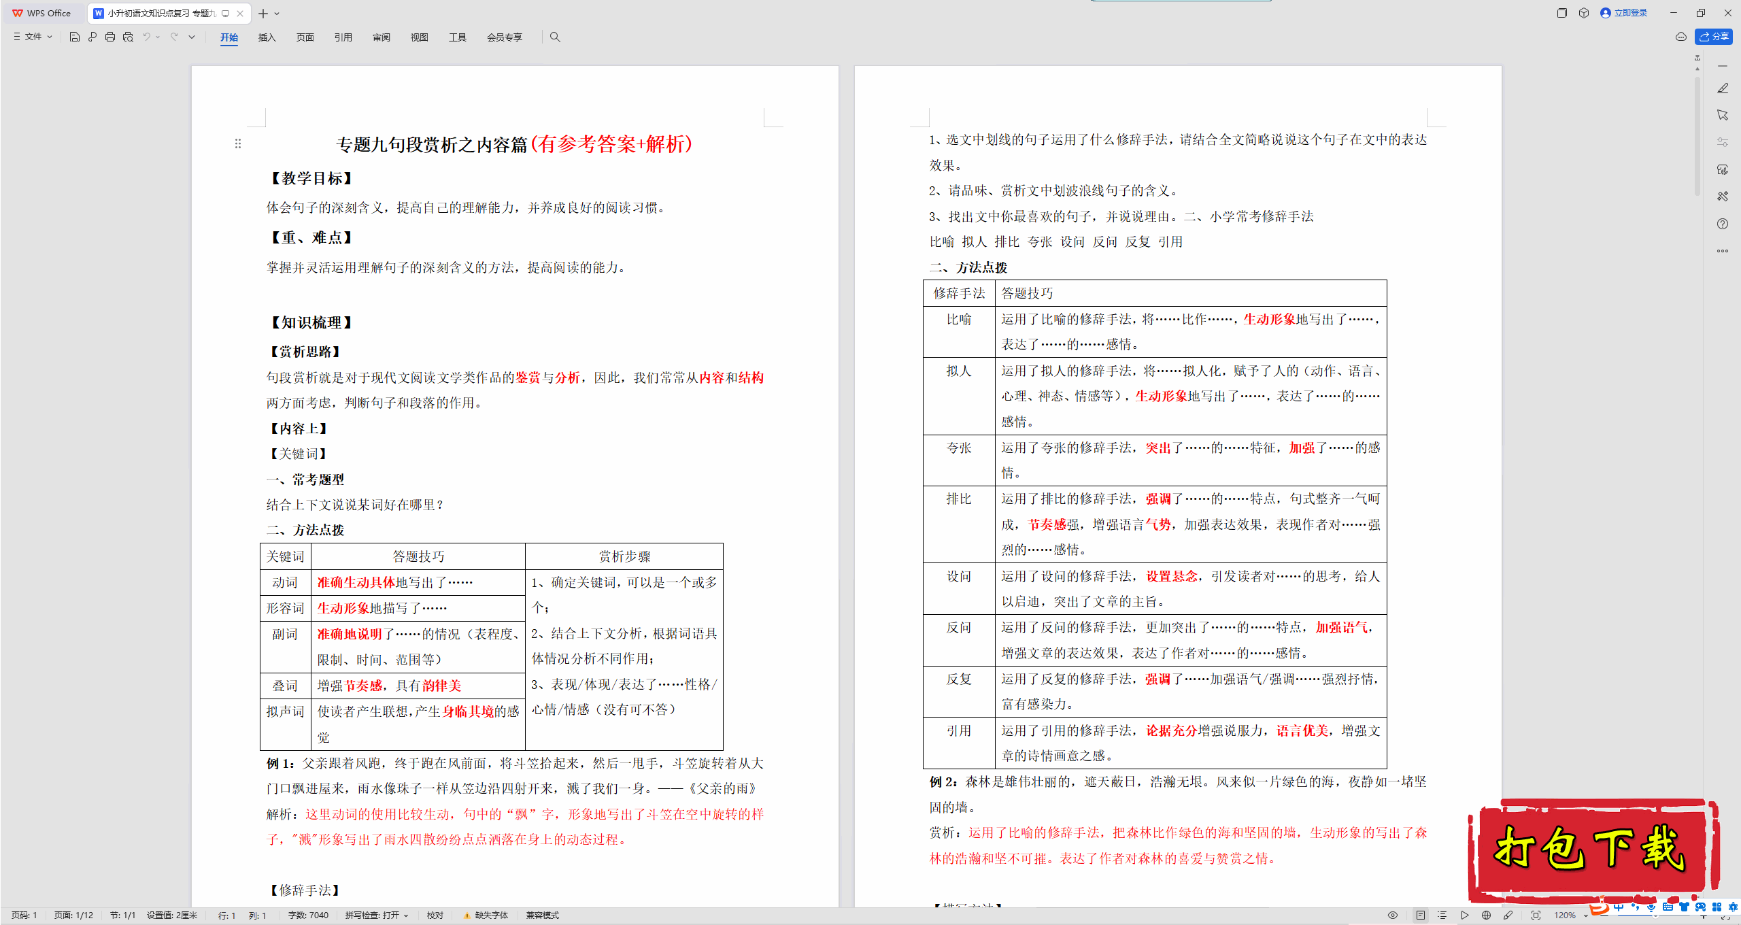Expand the quick access toolbar customize chevron

pyautogui.click(x=192, y=37)
